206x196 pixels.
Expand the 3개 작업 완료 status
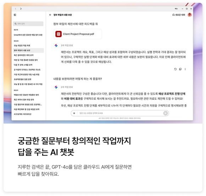67,45
